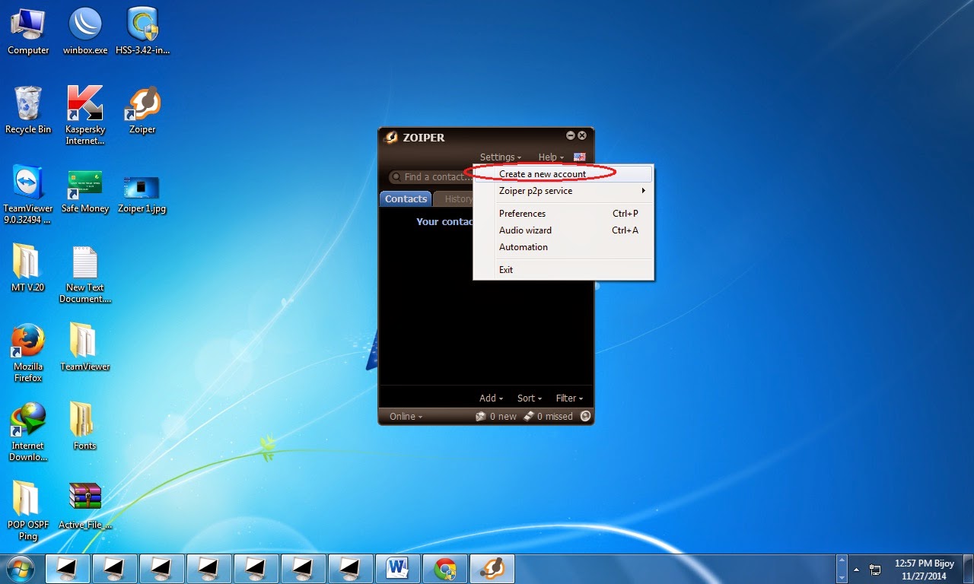
Task: Open the Windows Start menu
Action: [x=20, y=569]
